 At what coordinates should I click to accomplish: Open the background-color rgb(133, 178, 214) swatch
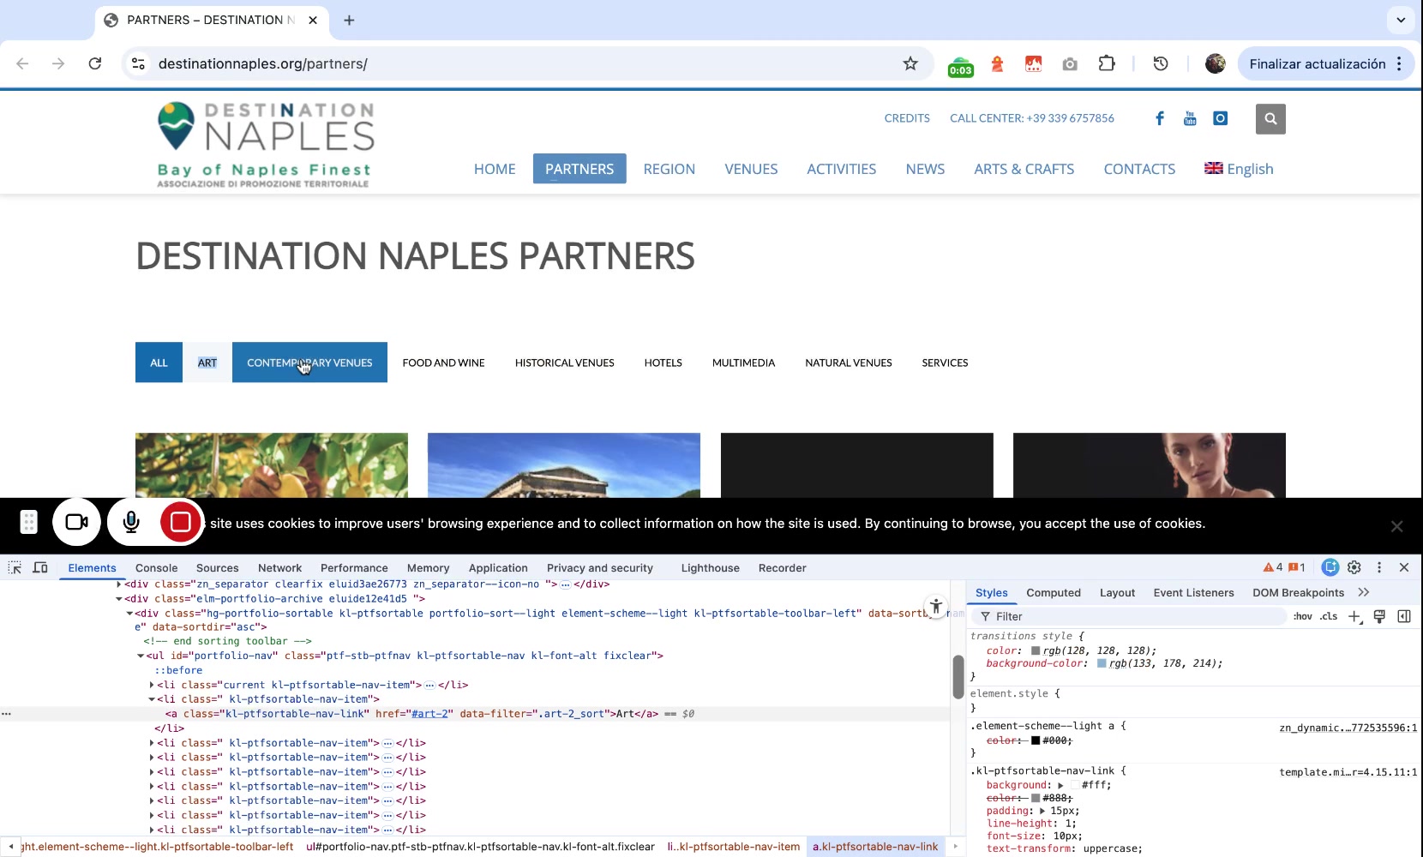1102,663
